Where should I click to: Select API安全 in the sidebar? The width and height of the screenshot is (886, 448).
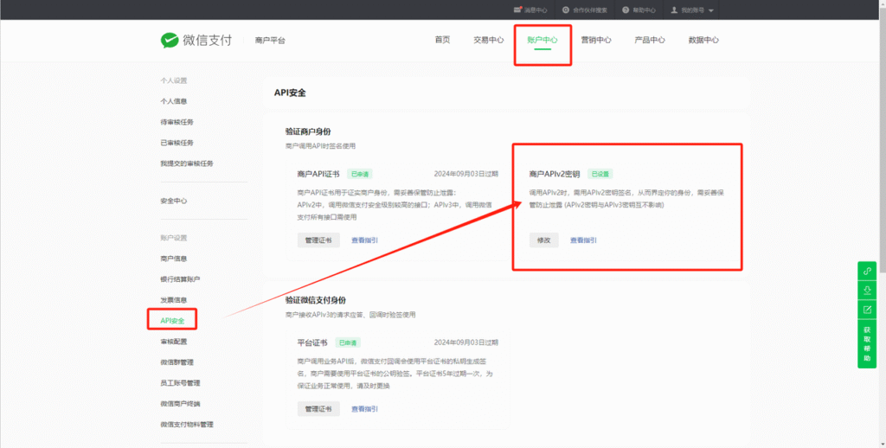pyautogui.click(x=172, y=321)
